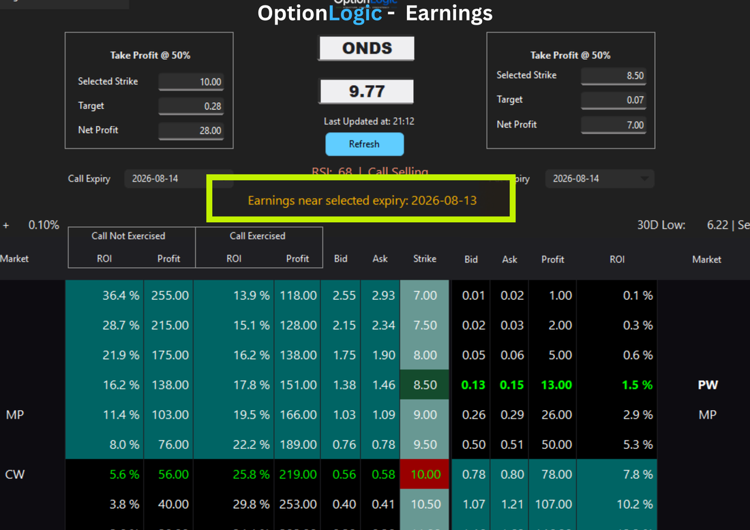The image size is (750, 530).
Task: Click the blue Refresh button
Action: tap(365, 144)
